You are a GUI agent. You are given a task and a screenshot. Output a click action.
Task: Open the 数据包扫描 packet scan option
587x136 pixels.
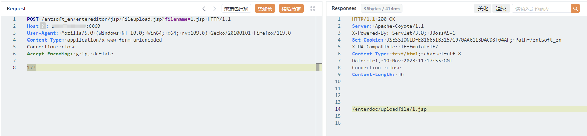tap(236, 9)
